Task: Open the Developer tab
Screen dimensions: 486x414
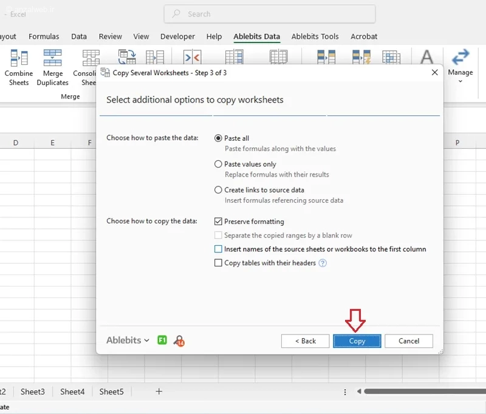Action: [177, 36]
